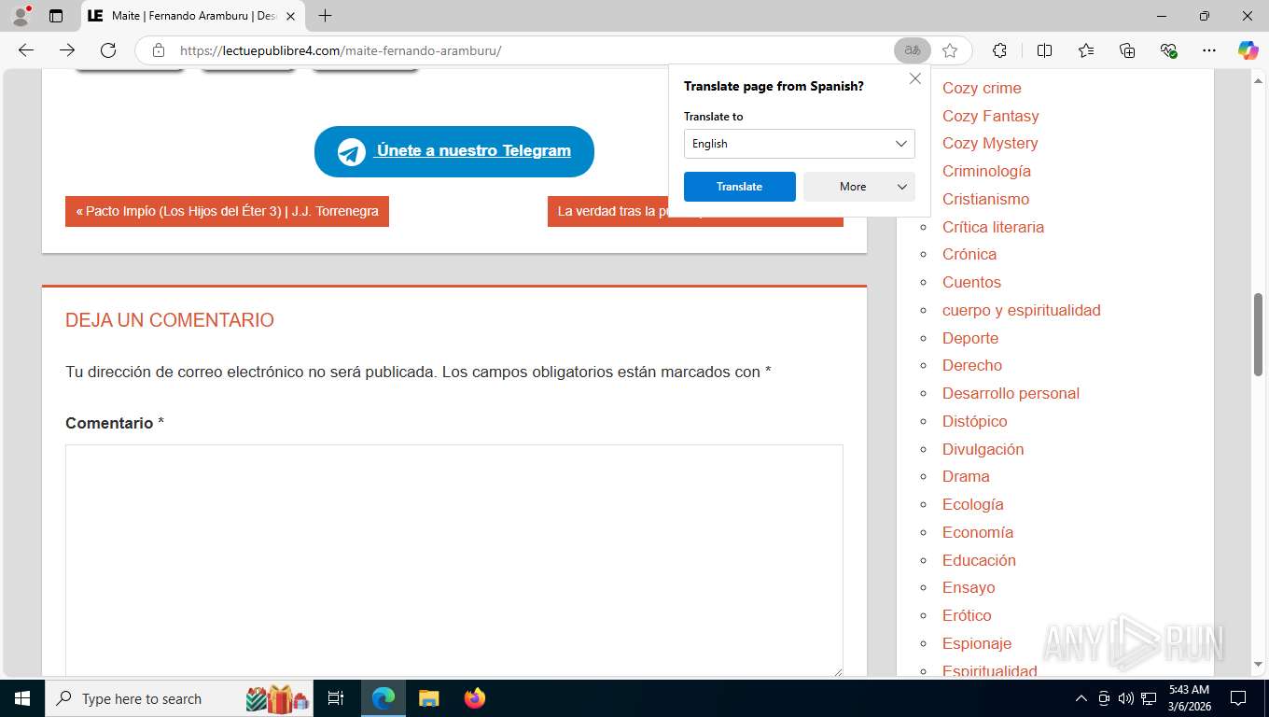Open the Distópico category link
The image size is (1269, 717).
pos(975,421)
